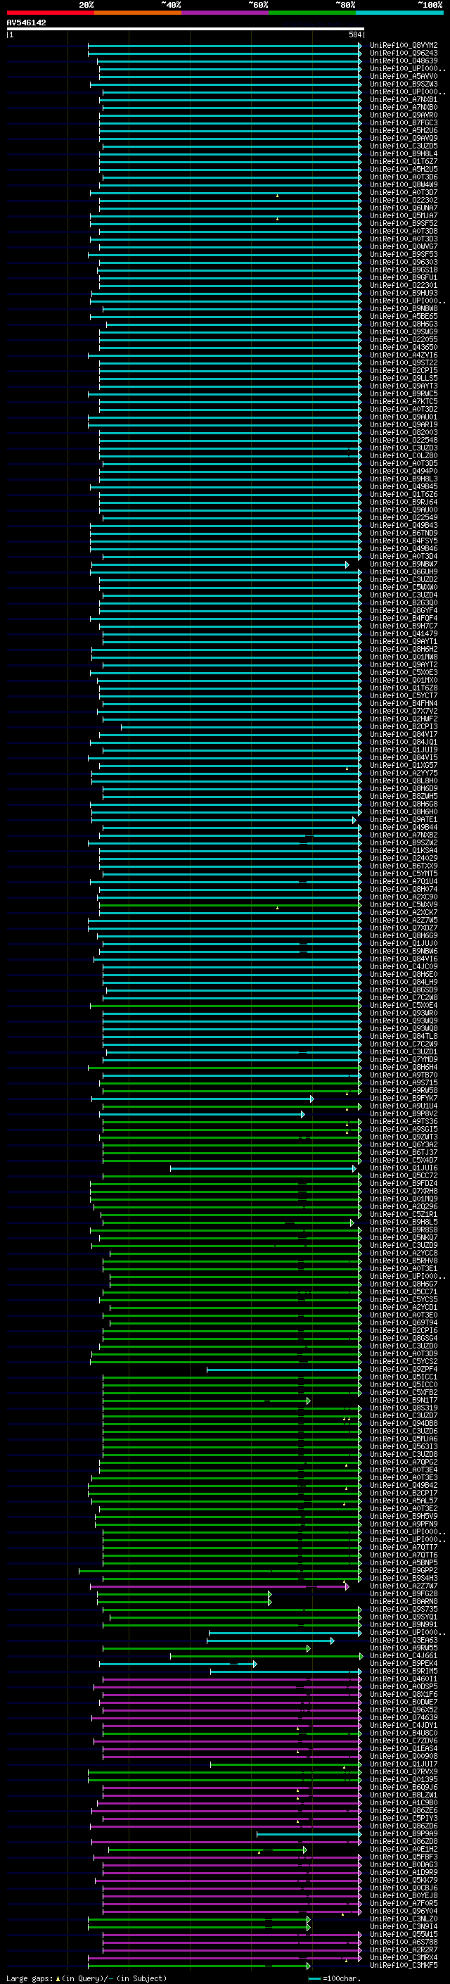450x1984 pixels.
Task: Select hit label UniRef100_Q6UNA7
Action: click(404, 208)
